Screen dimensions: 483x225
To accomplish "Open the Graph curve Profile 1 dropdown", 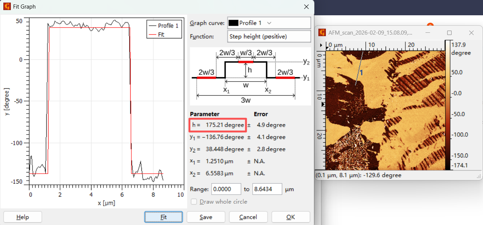I will click(x=269, y=23).
